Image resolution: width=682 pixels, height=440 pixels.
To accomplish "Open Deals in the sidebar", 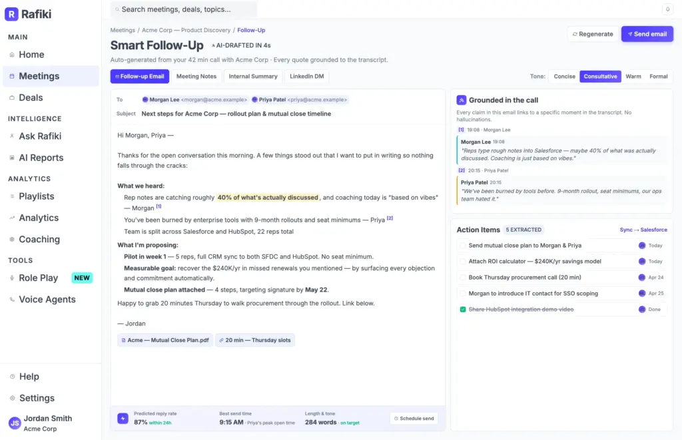I will tap(51, 98).
